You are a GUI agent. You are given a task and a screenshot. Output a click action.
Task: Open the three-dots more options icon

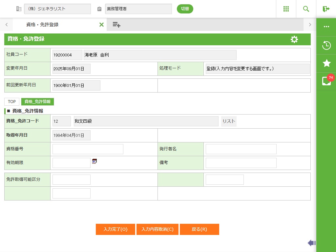326,27
